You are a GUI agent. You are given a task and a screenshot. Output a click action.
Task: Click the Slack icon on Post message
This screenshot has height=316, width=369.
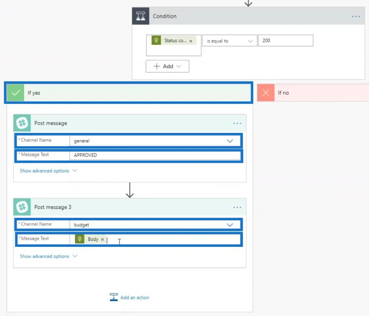[22, 123]
